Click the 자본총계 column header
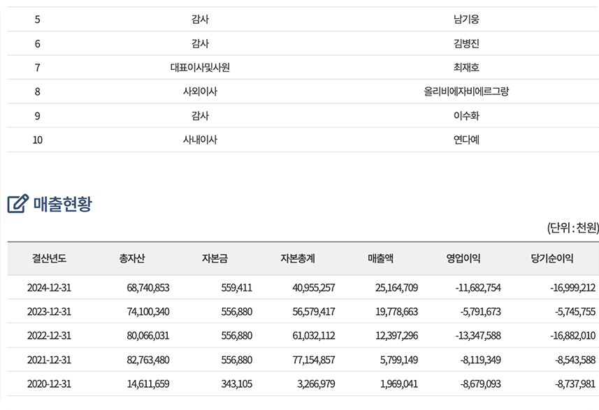The image size is (599, 410). [x=298, y=258]
